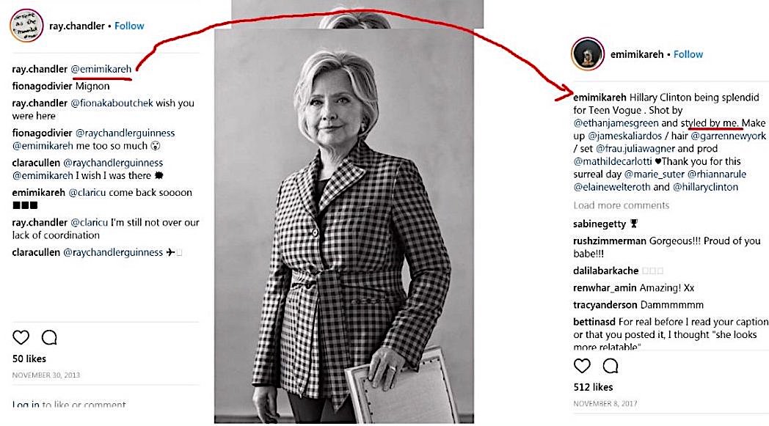
Task: Follow the ray.chandler account
Action: 129,26
